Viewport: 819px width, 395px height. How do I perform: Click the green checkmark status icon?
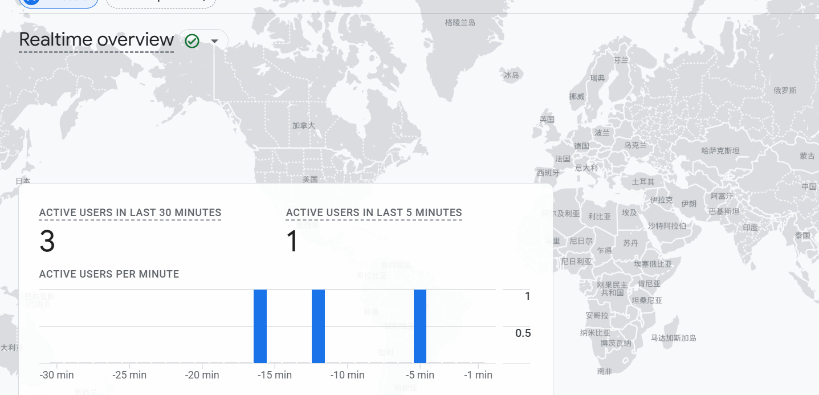coord(192,41)
